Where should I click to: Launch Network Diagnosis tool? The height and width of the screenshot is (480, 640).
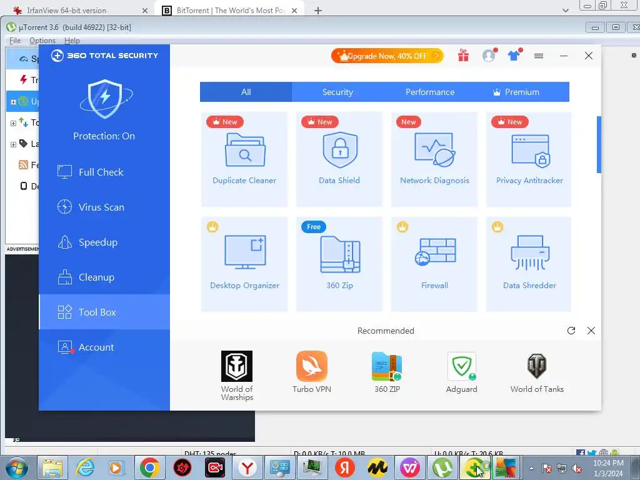pyautogui.click(x=434, y=159)
